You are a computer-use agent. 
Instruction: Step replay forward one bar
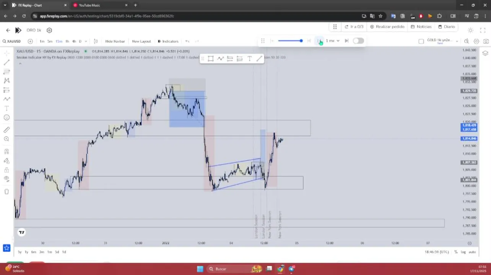pyautogui.click(x=346, y=40)
